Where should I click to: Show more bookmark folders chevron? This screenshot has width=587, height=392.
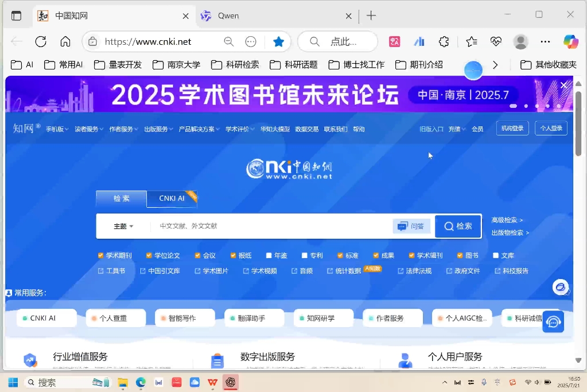[x=495, y=65]
